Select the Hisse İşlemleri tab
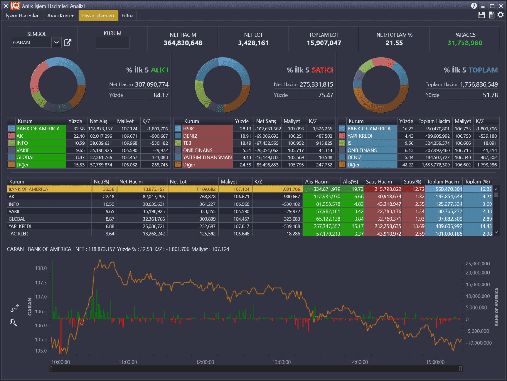The height and width of the screenshot is (381, 507). click(98, 16)
